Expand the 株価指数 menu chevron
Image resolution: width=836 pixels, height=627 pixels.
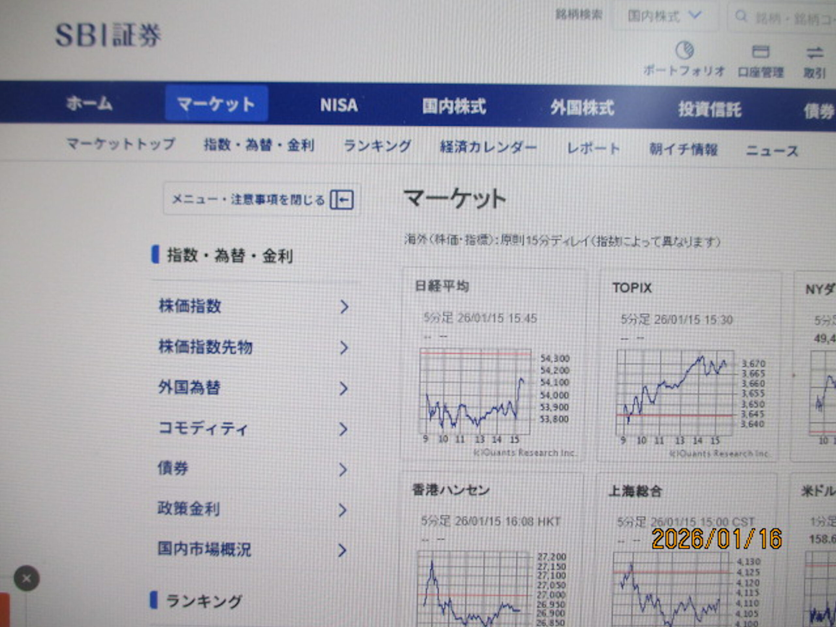[x=344, y=307]
